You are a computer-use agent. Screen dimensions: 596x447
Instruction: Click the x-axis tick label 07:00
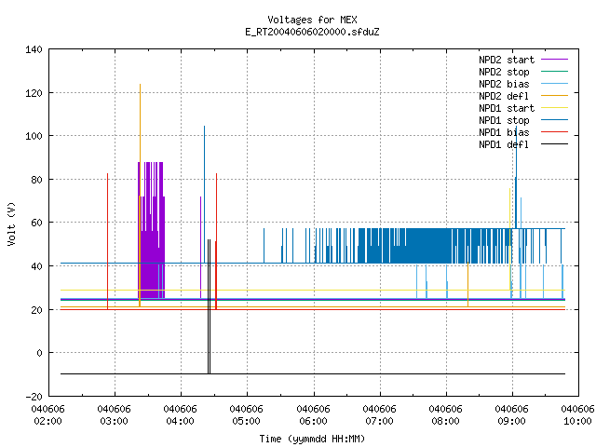coord(379,421)
